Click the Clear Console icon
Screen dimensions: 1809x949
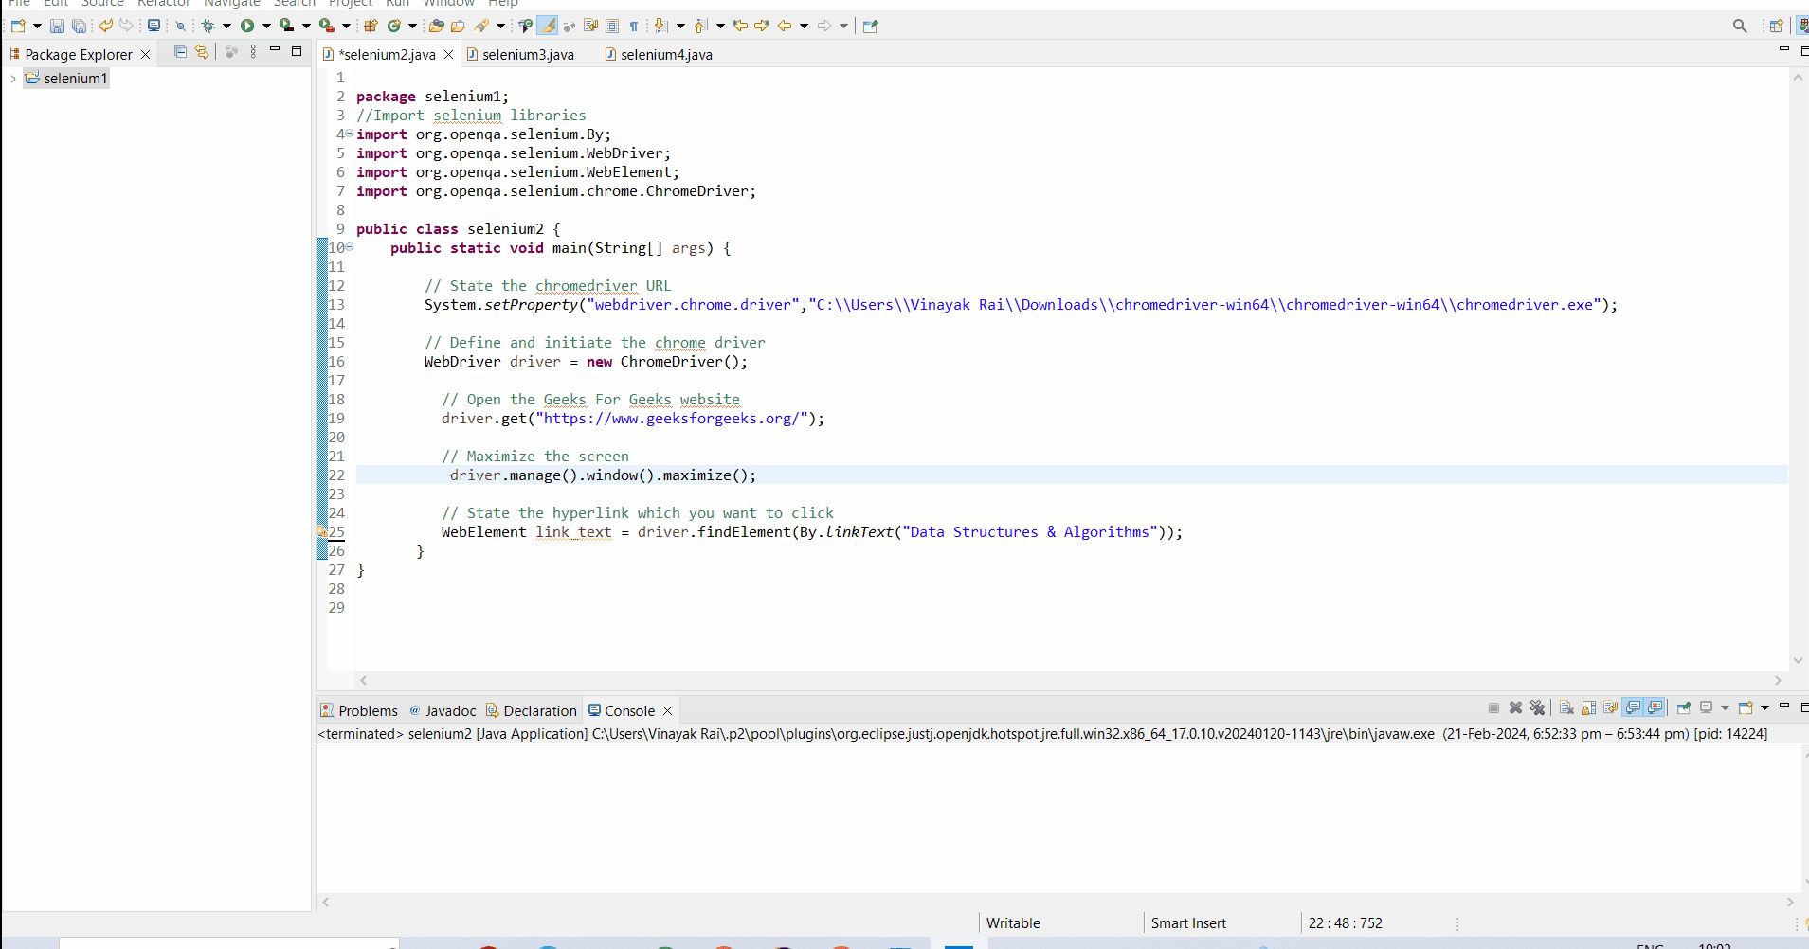(1566, 708)
